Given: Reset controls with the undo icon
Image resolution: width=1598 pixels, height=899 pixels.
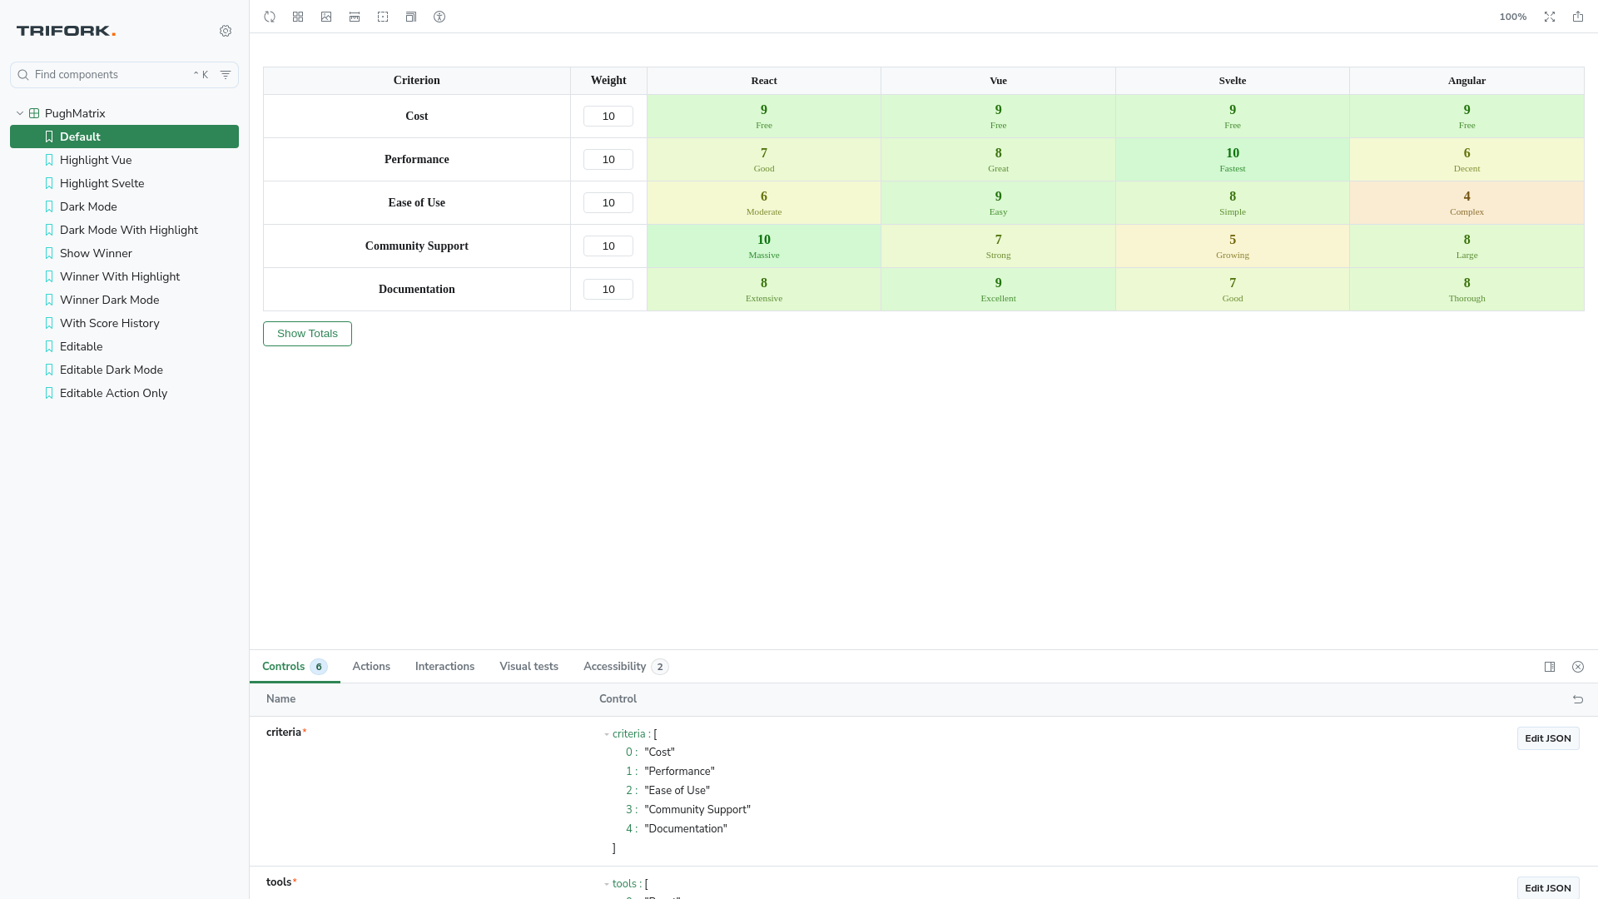Looking at the screenshot, I should click(x=1578, y=699).
